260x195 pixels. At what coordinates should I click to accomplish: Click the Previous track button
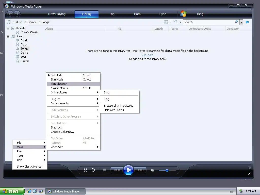tap(116, 170)
